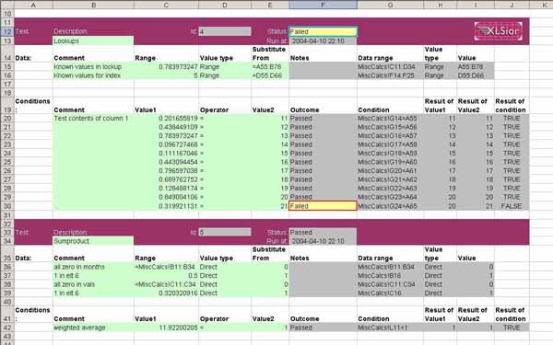Select Value1 cell '0.796597038'
553x345 pixels.
click(x=166, y=171)
